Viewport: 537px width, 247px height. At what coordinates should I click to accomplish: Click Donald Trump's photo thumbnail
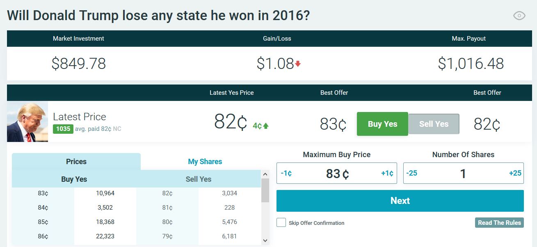pos(27,121)
